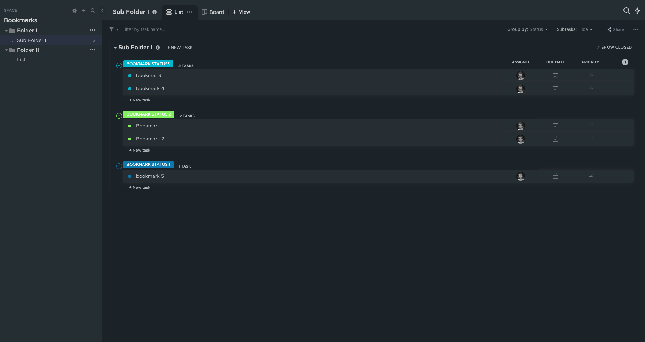
Task: Toggle Show Closed tasks
Action: point(613,47)
